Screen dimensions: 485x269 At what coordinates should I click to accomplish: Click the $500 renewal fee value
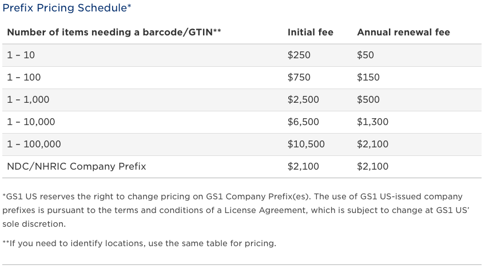(x=368, y=99)
